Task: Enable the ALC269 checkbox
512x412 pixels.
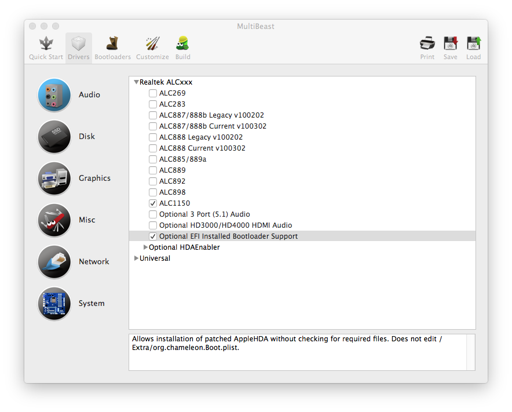Action: [152, 93]
